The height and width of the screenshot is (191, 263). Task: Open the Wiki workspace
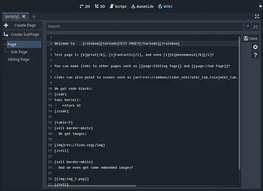[x=165, y=6]
